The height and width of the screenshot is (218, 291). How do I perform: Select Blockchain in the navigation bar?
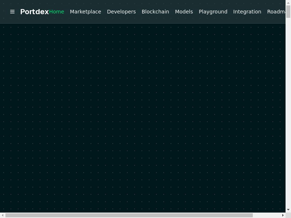(x=155, y=12)
